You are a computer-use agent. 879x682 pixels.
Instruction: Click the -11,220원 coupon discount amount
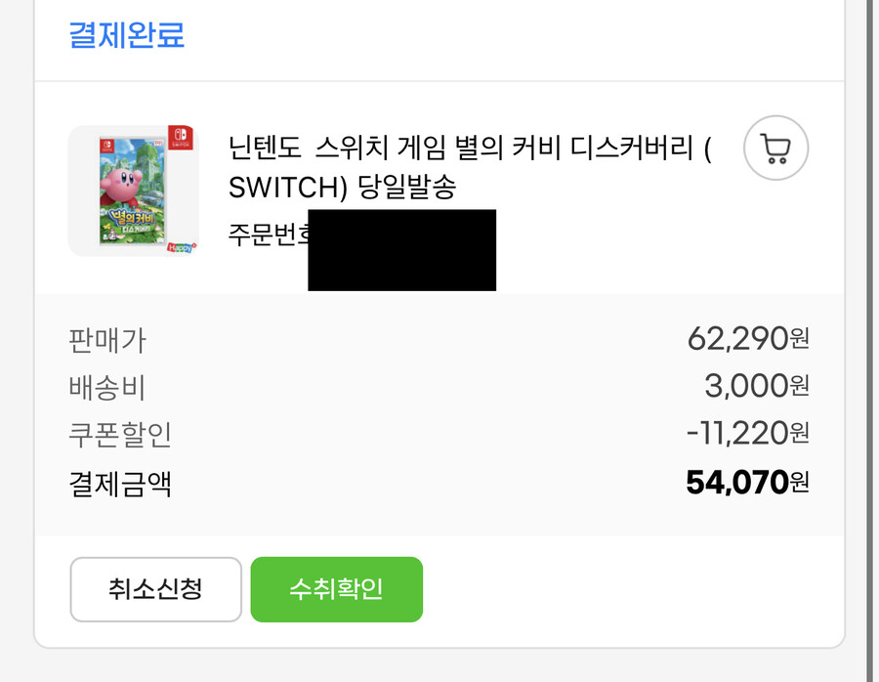pos(748,433)
